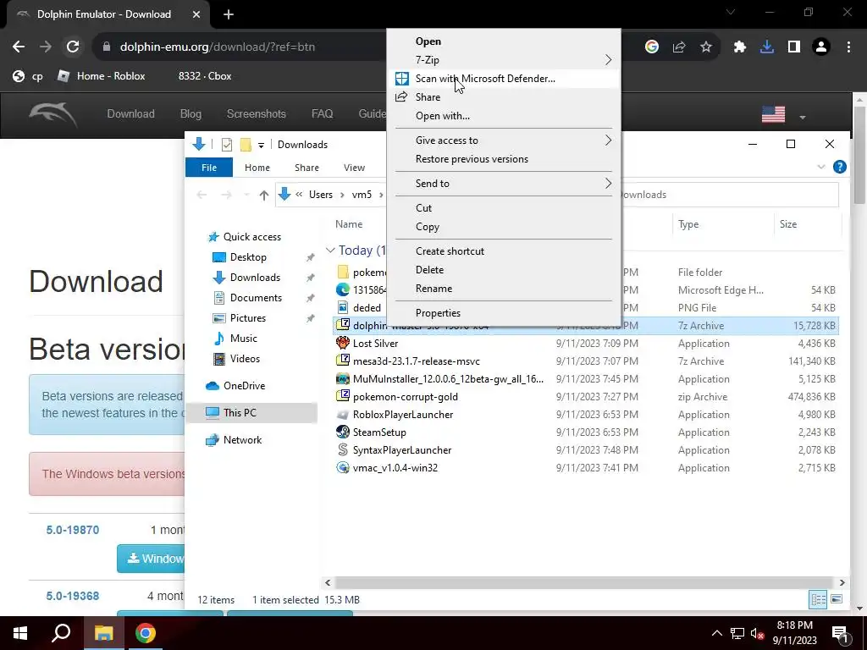Open Windows Start menu
The height and width of the screenshot is (650, 867).
tap(20, 633)
